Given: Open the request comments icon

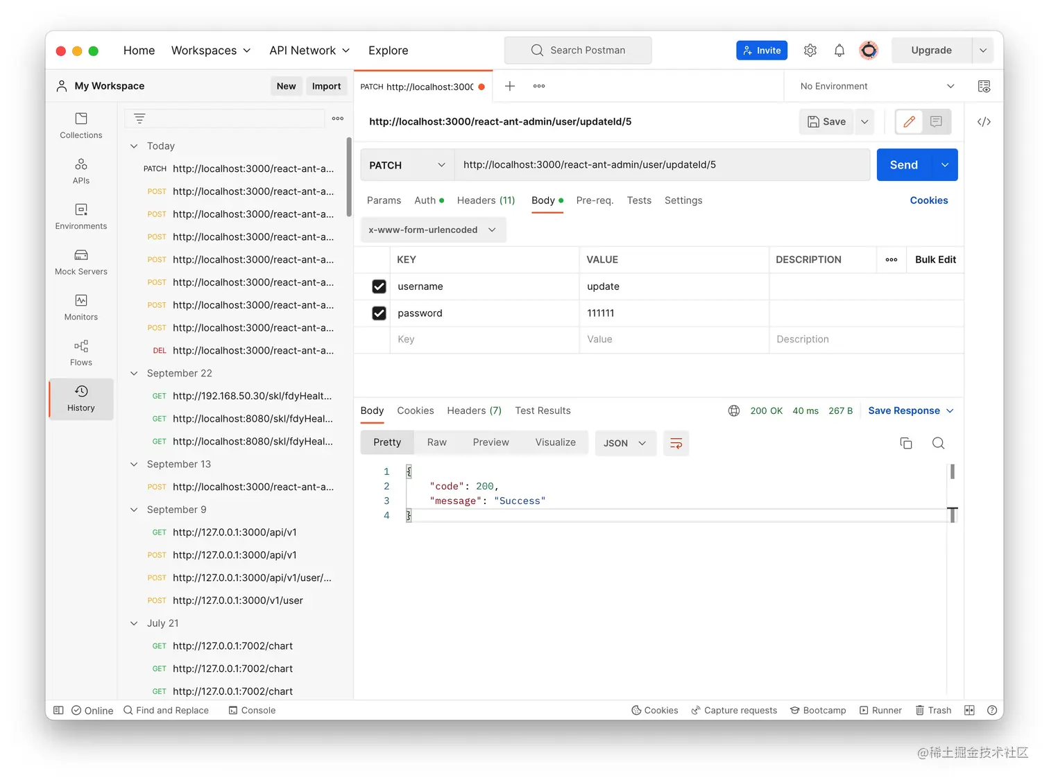Looking at the screenshot, I should click(936, 122).
